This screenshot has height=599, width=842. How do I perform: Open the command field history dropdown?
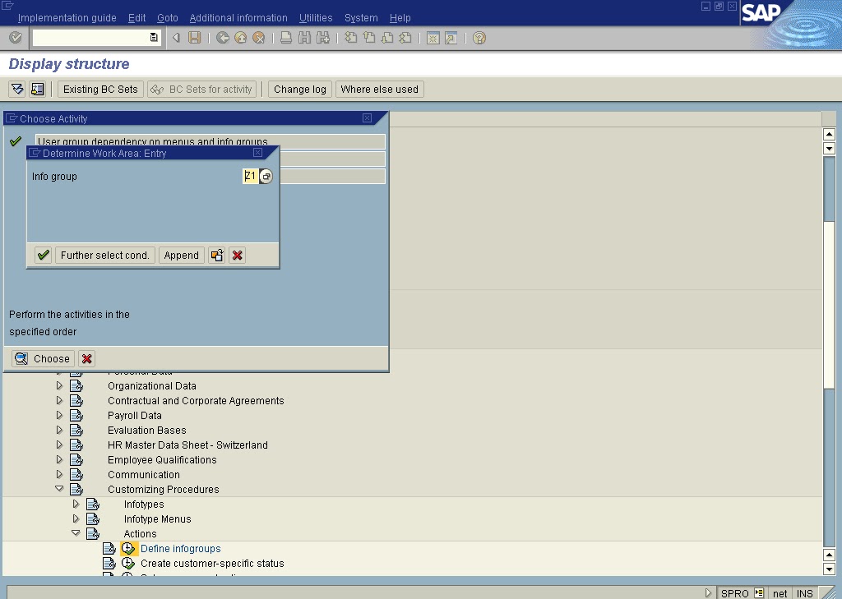pyautogui.click(x=152, y=37)
